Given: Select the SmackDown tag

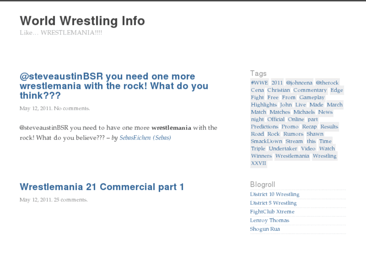Looking at the screenshot, I should [x=266, y=141].
